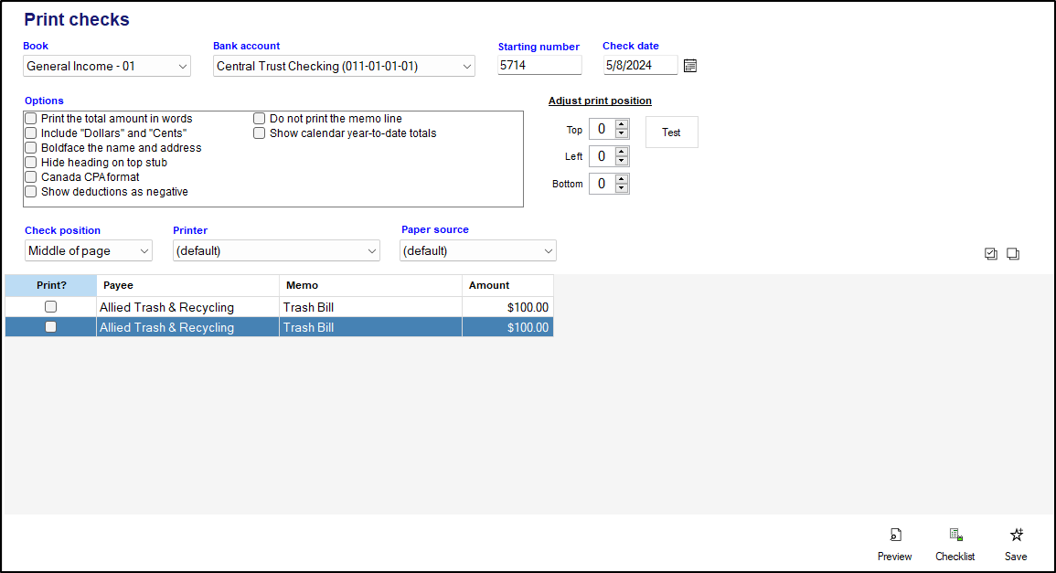Viewport: 1056px width, 573px height.
Task: Save the print check settings
Action: [x=1015, y=545]
